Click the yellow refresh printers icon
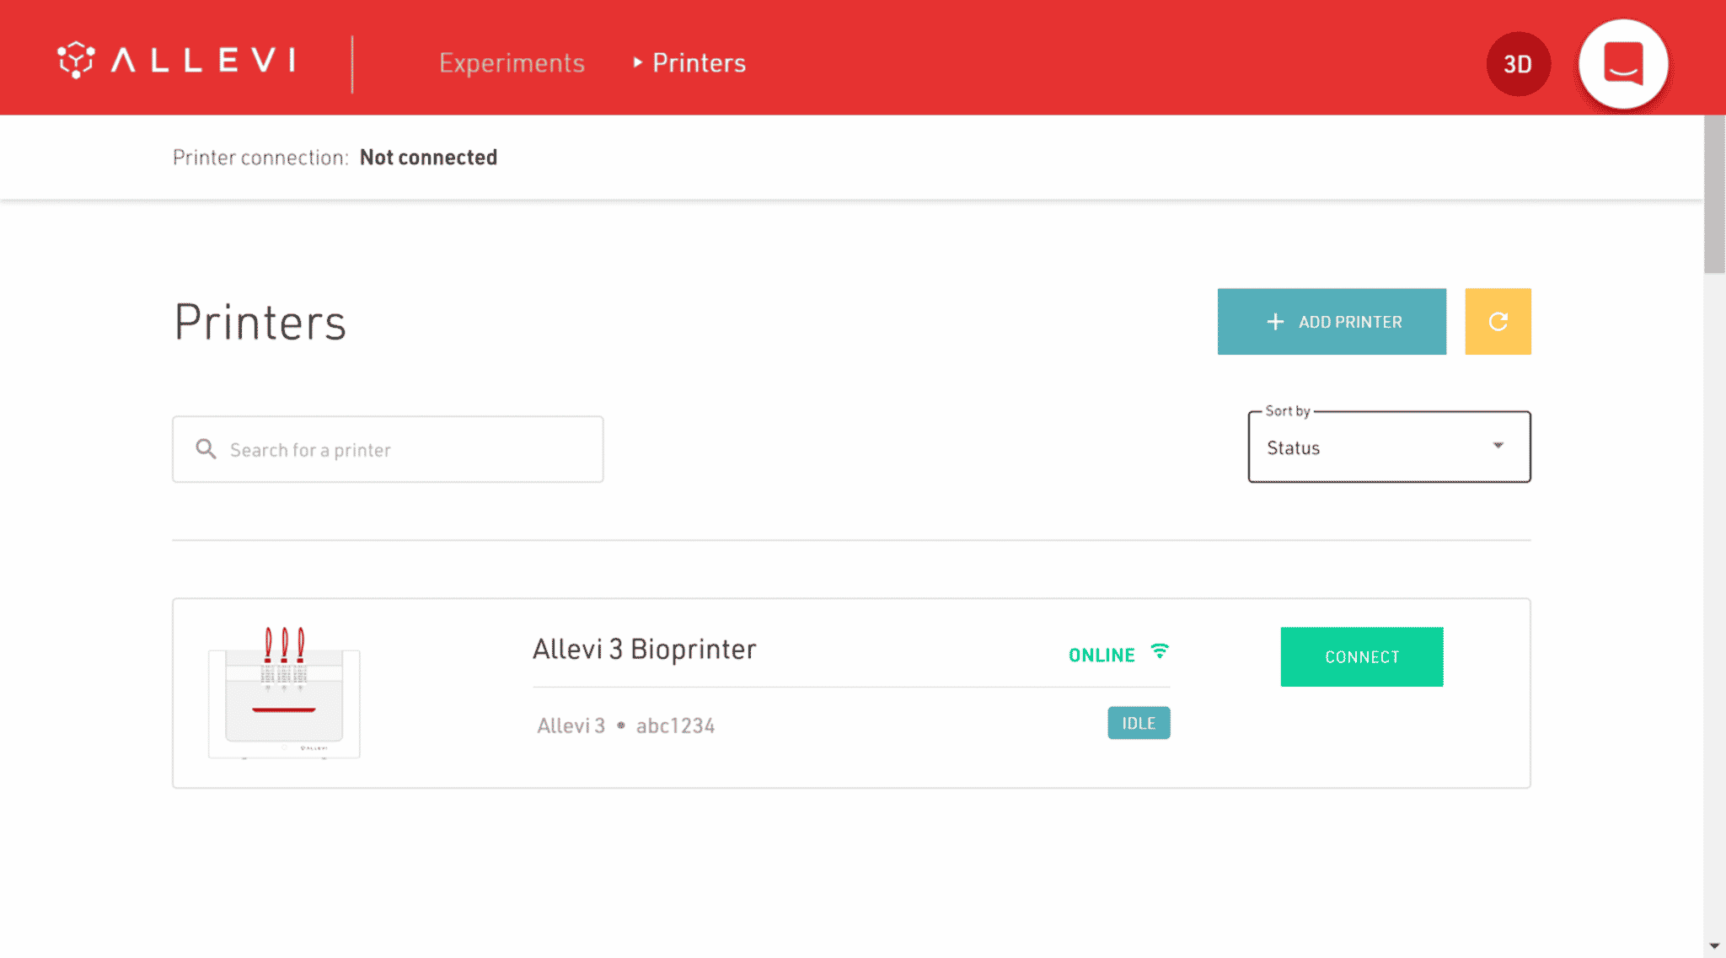The width and height of the screenshot is (1726, 958). (1498, 321)
